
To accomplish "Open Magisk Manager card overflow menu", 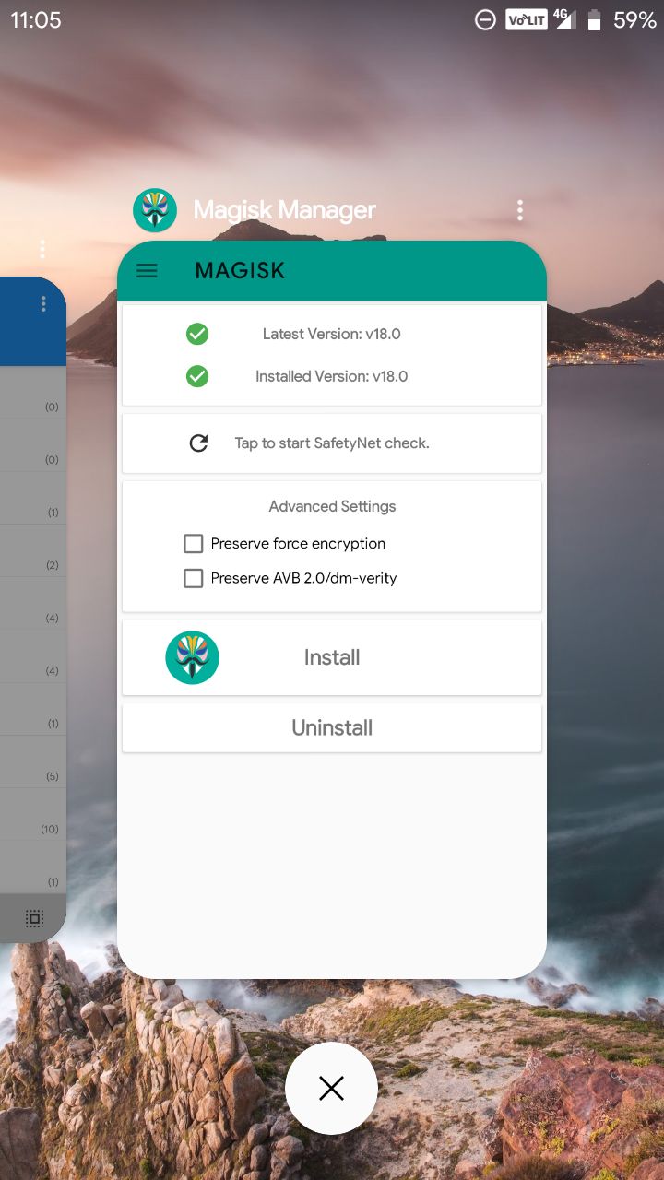I will click(520, 210).
